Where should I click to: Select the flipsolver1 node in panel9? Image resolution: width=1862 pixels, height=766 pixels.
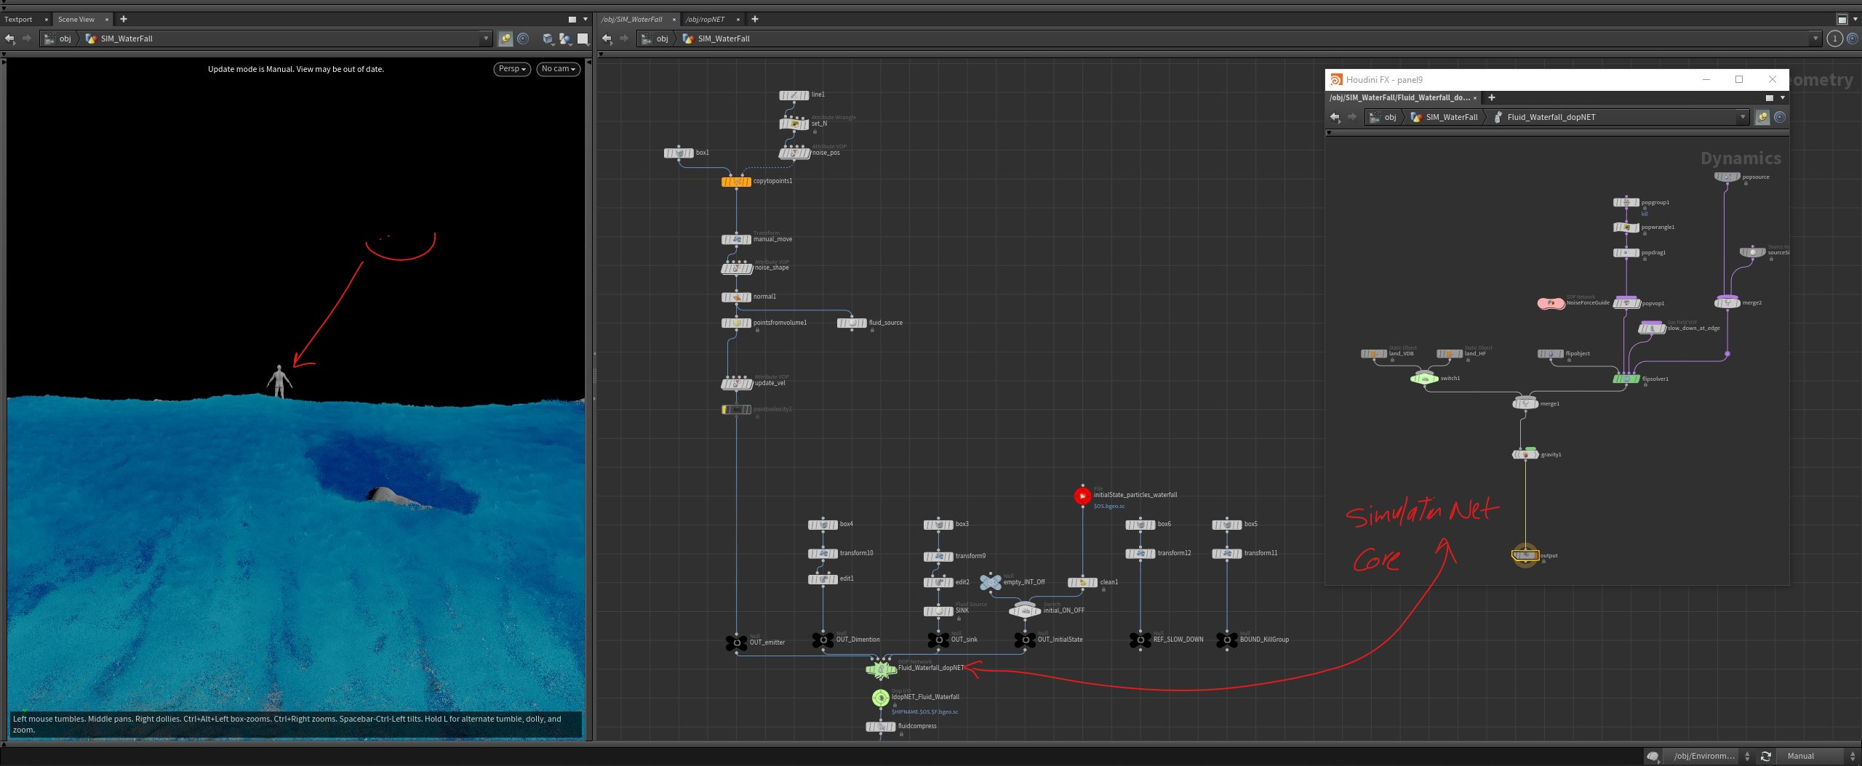pos(1626,379)
